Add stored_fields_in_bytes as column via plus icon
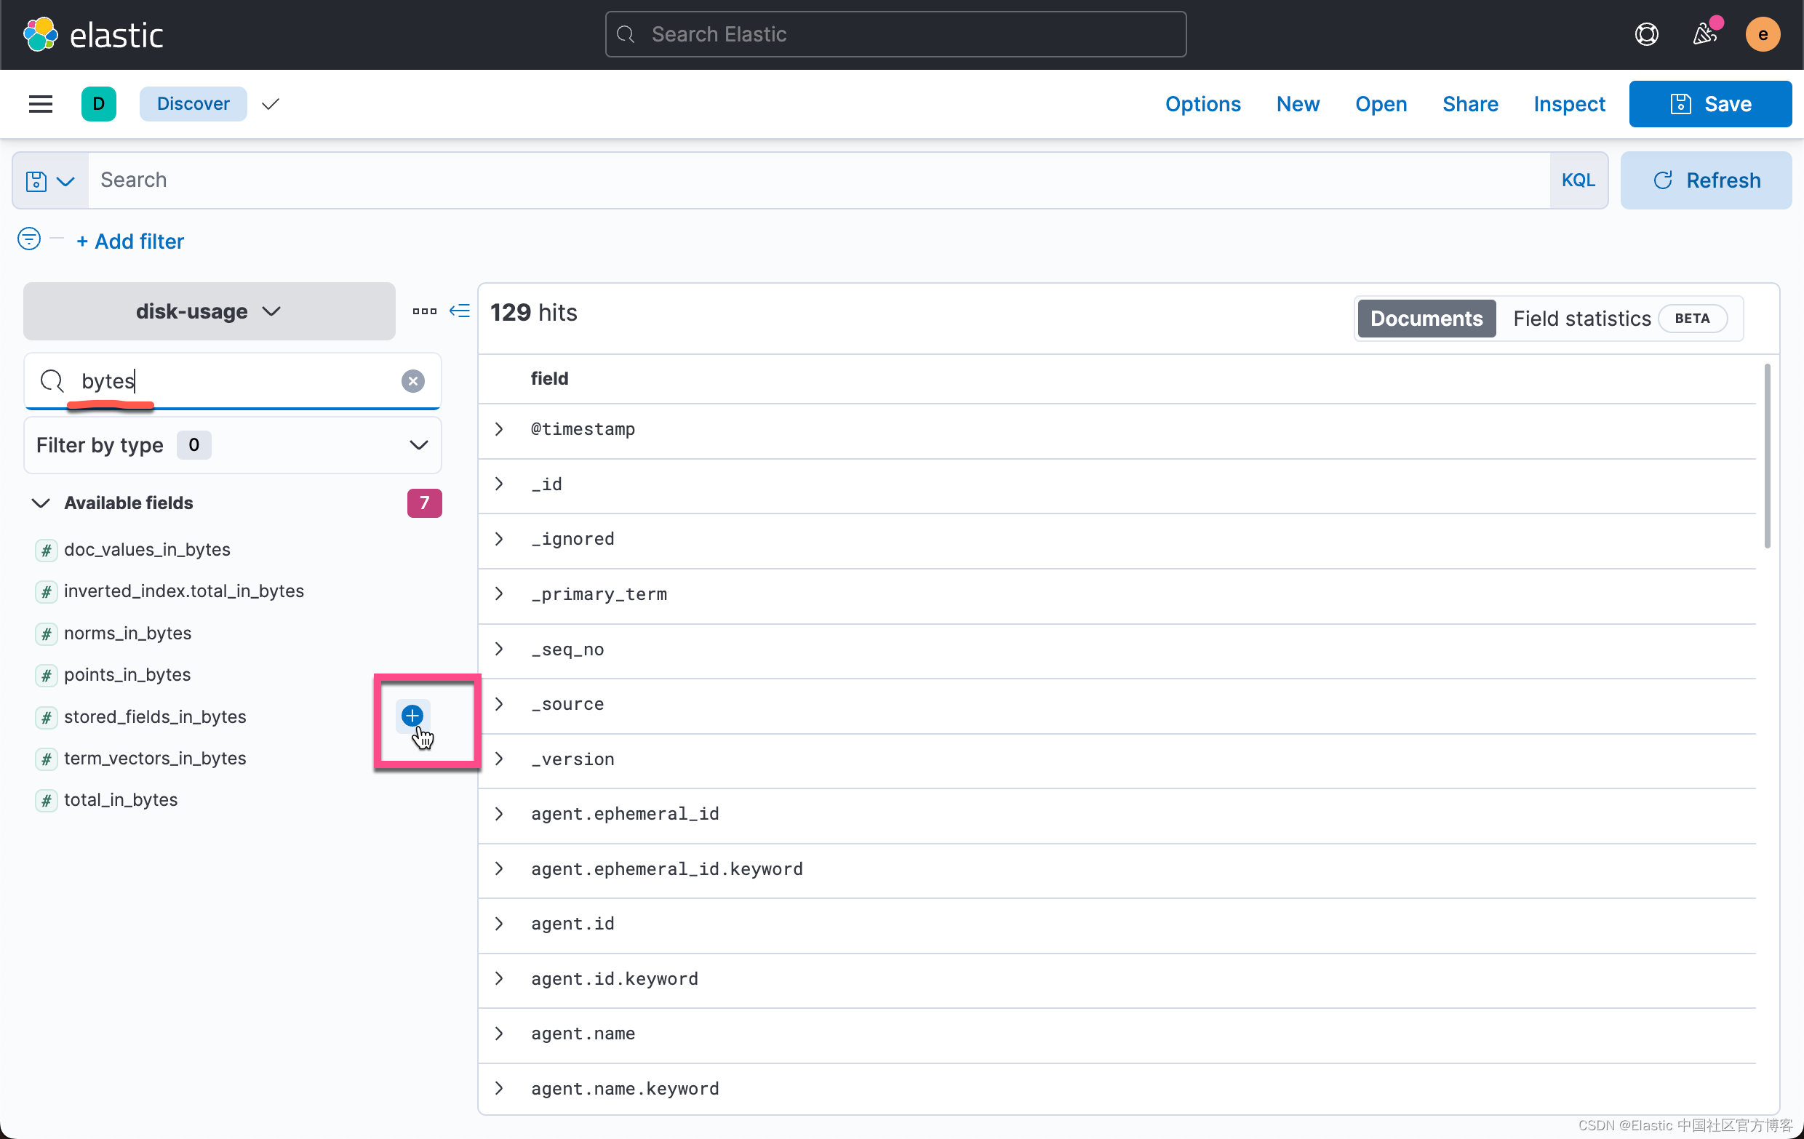The height and width of the screenshot is (1139, 1804). tap(412, 716)
